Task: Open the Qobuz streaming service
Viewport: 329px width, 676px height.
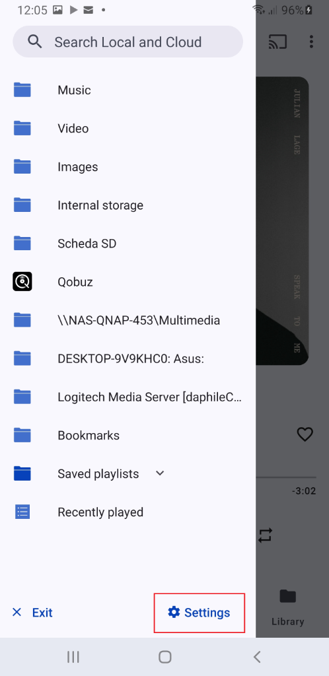Action: point(128,282)
